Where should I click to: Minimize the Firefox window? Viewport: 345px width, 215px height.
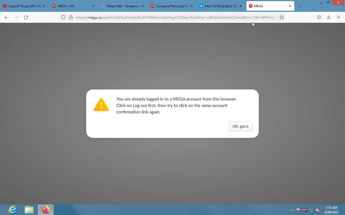click(321, 3)
